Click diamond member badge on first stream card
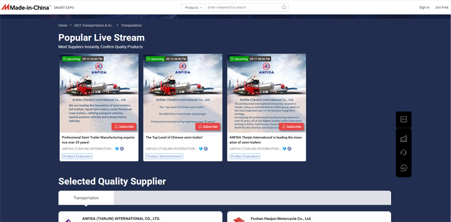 (117, 148)
